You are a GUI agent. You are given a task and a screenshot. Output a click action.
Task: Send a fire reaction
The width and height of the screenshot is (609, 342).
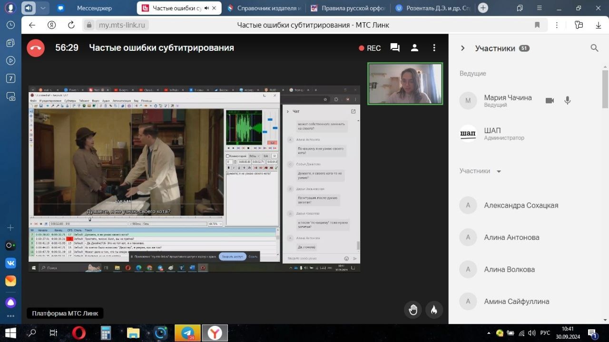pyautogui.click(x=434, y=310)
